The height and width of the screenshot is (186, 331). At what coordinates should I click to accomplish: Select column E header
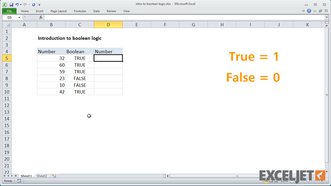[x=137, y=25]
